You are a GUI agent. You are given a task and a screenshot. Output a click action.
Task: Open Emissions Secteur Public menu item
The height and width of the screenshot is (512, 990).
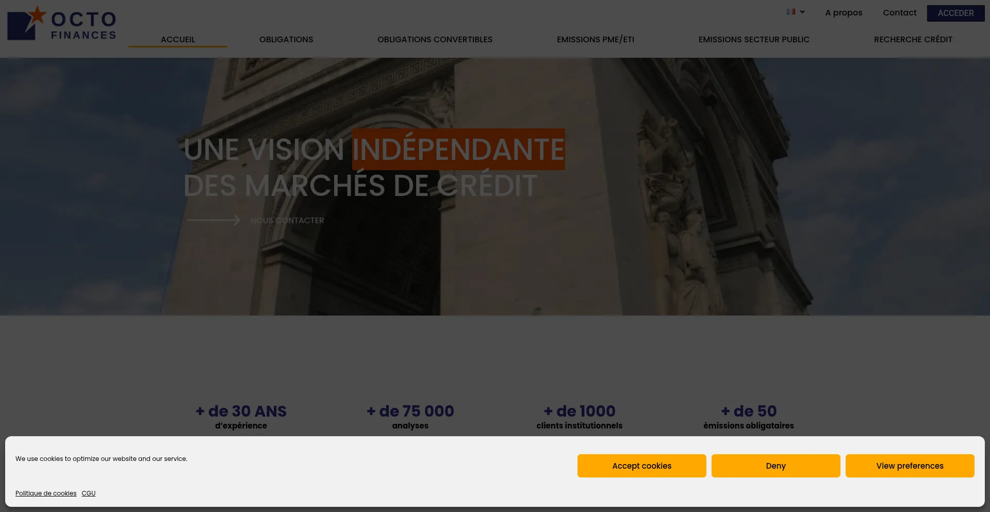pos(754,39)
